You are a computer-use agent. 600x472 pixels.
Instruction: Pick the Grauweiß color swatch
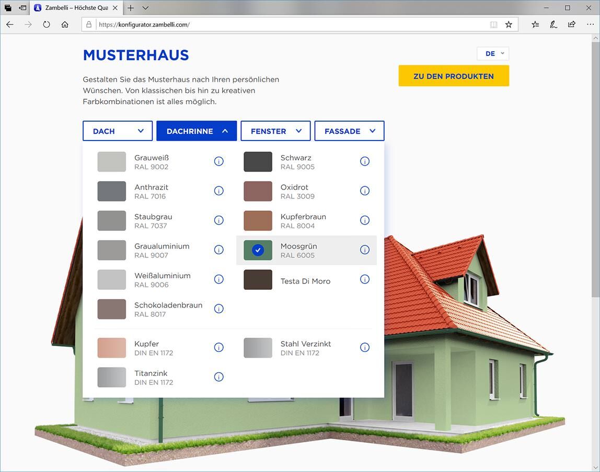(x=112, y=162)
